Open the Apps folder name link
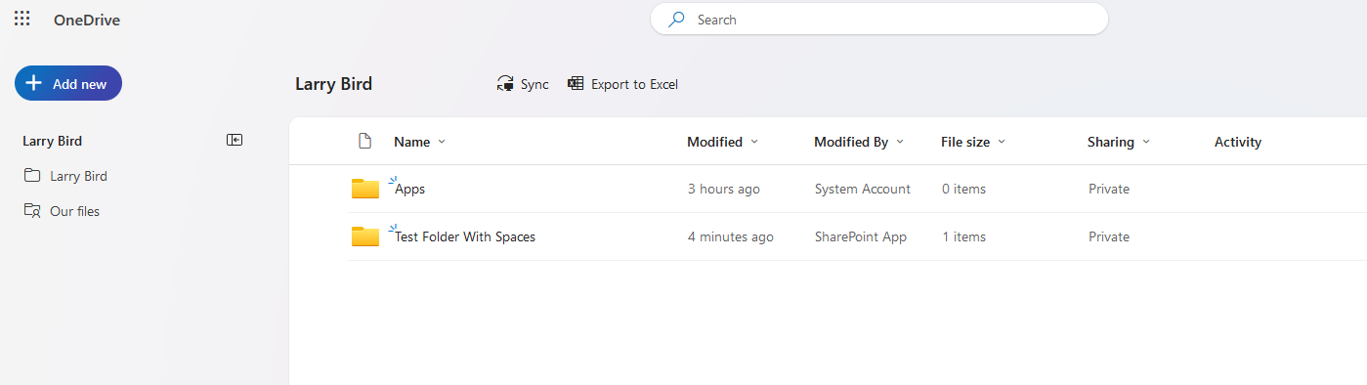Image resolution: width=1367 pixels, height=385 pixels. click(410, 190)
